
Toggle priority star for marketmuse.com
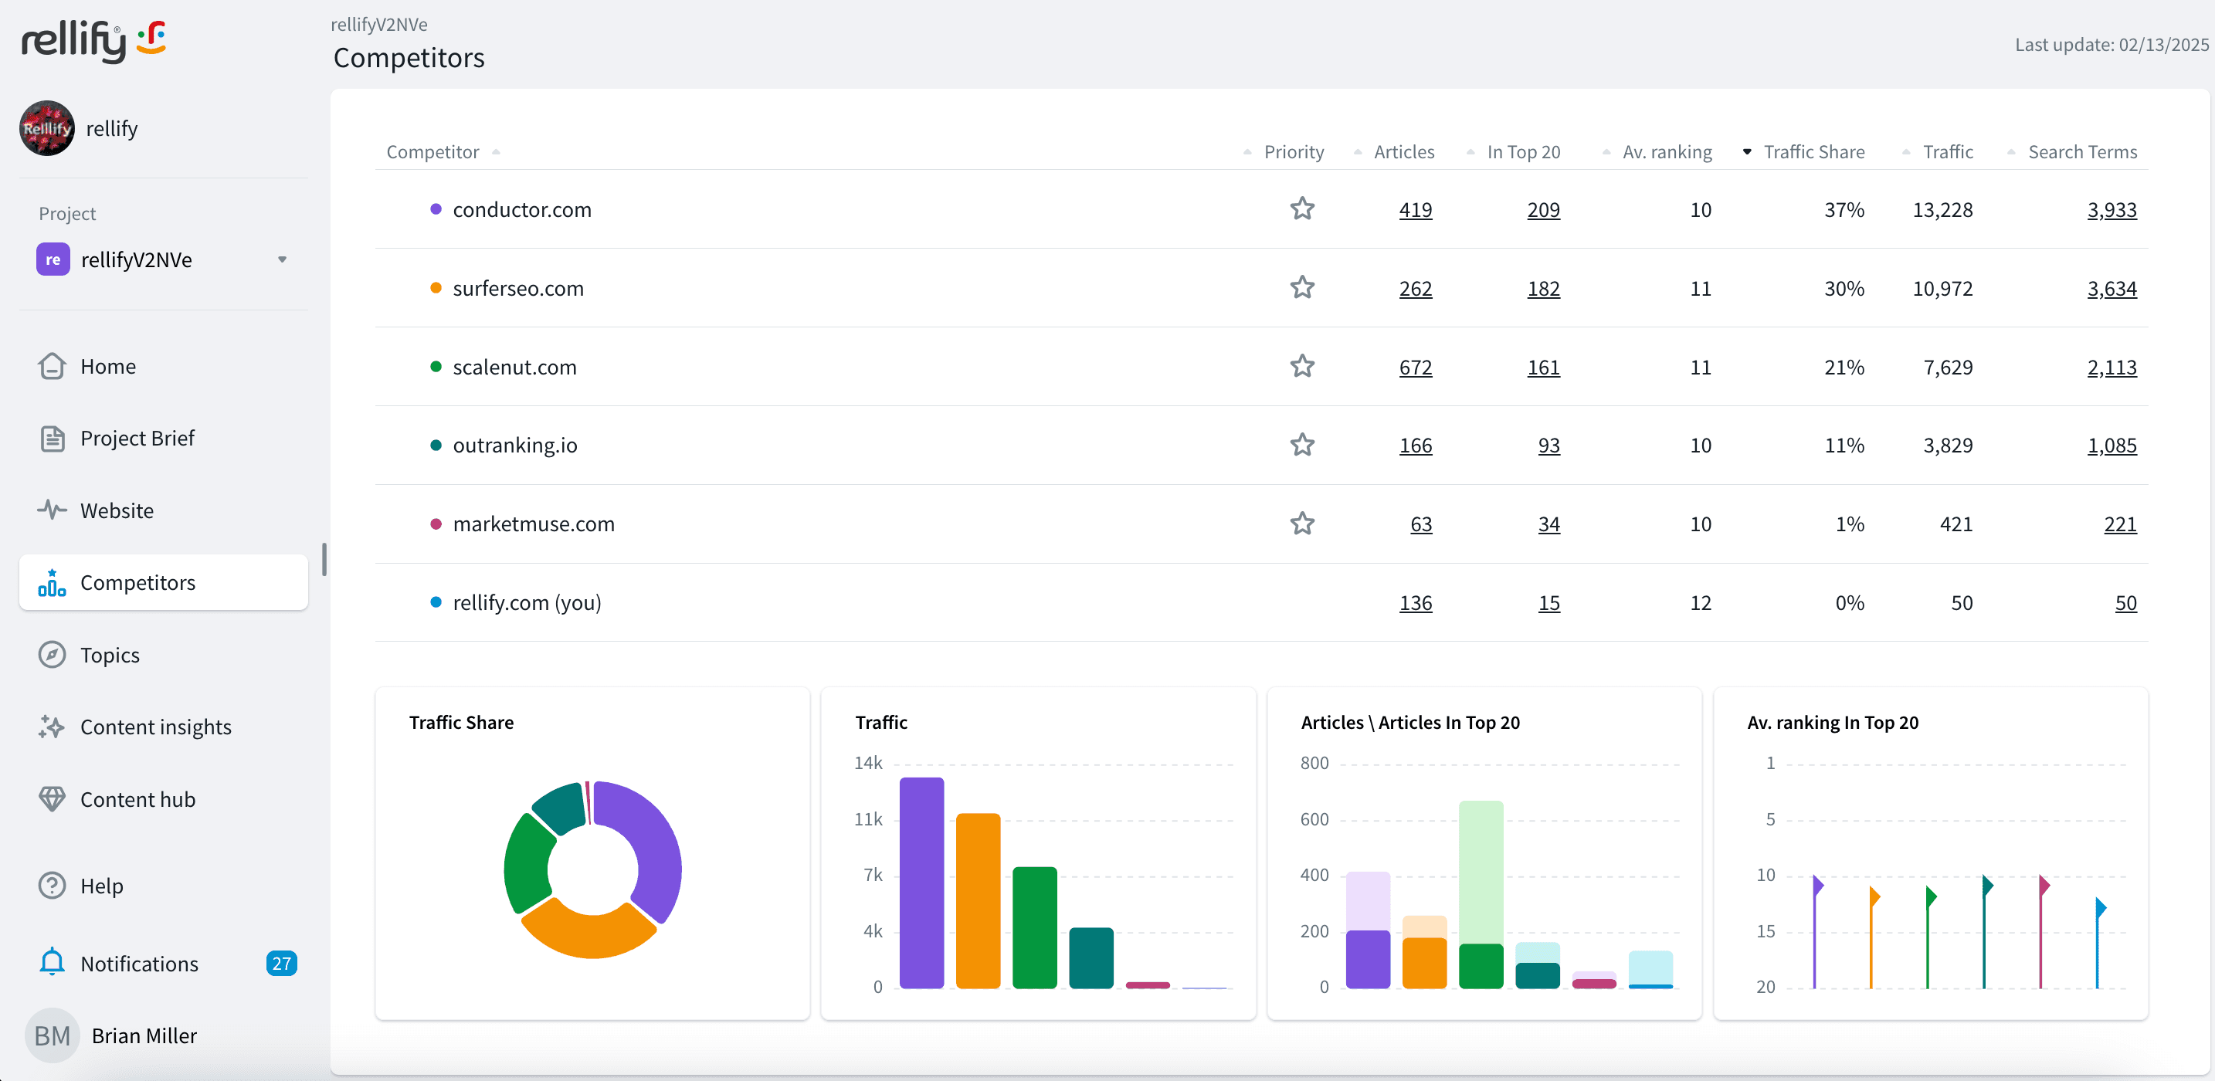pyautogui.click(x=1302, y=524)
